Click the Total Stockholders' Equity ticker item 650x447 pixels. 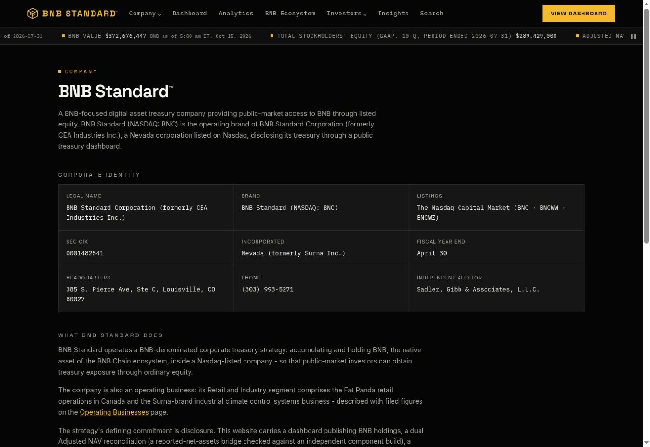[413, 36]
